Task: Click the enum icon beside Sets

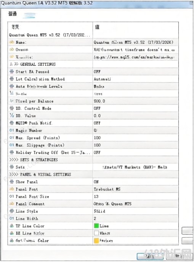Action: [11, 167]
